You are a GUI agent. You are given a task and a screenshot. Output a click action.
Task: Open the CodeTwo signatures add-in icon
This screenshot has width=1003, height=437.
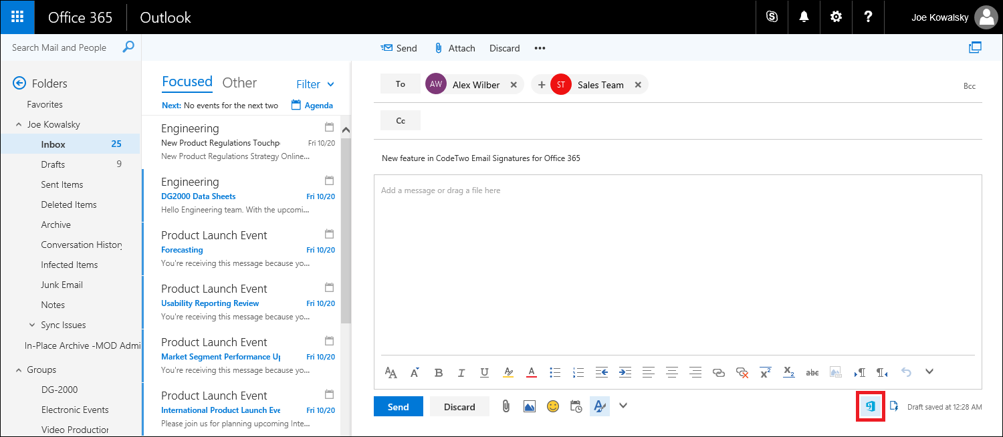(870, 406)
